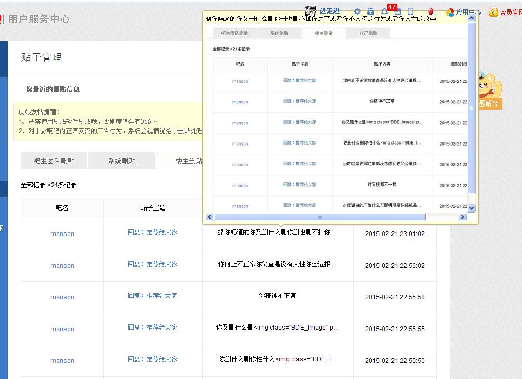Click the red gem icon in top bar
This screenshot has height=379, width=522.
[x=431, y=11]
